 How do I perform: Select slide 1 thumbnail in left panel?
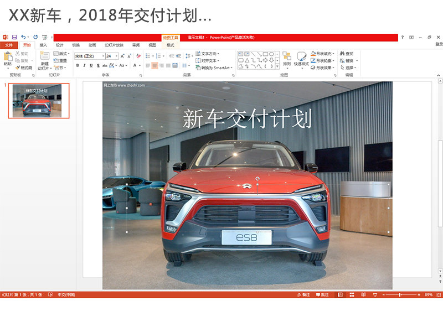[x=39, y=101]
